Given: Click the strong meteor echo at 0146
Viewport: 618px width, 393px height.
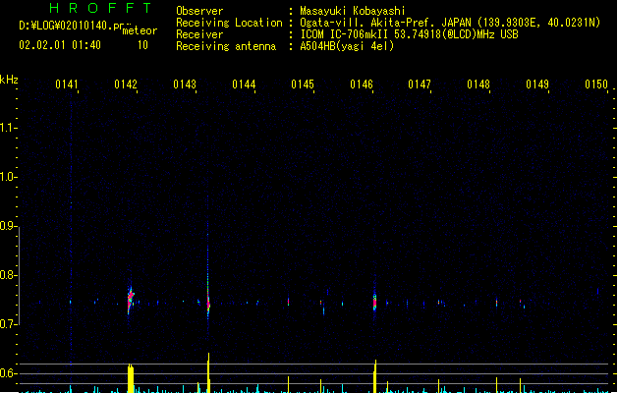Looking at the screenshot, I should click(374, 301).
